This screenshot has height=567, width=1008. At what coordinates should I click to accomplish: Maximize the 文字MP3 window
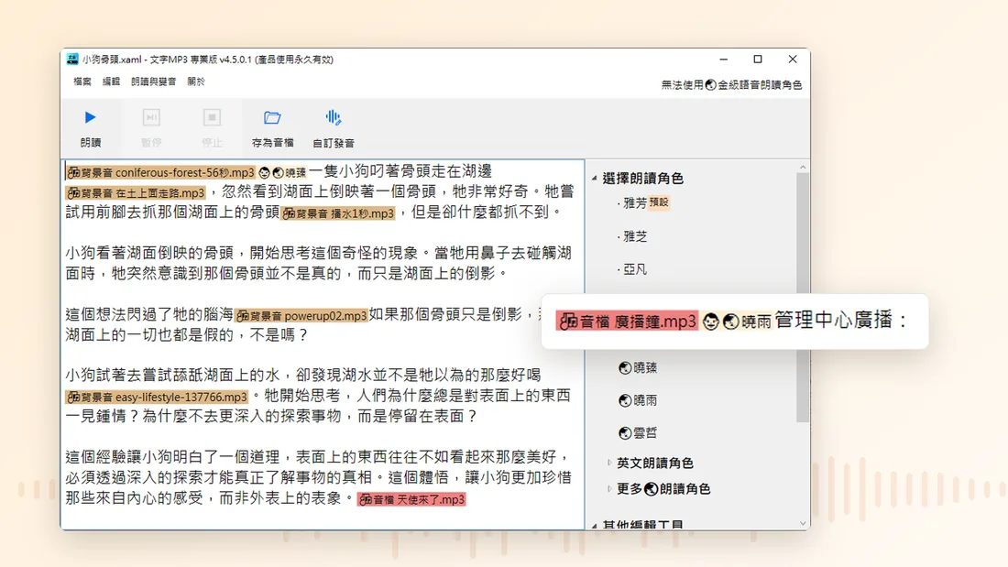pos(758,60)
